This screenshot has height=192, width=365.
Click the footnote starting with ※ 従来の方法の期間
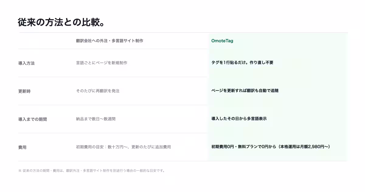coord(92,171)
